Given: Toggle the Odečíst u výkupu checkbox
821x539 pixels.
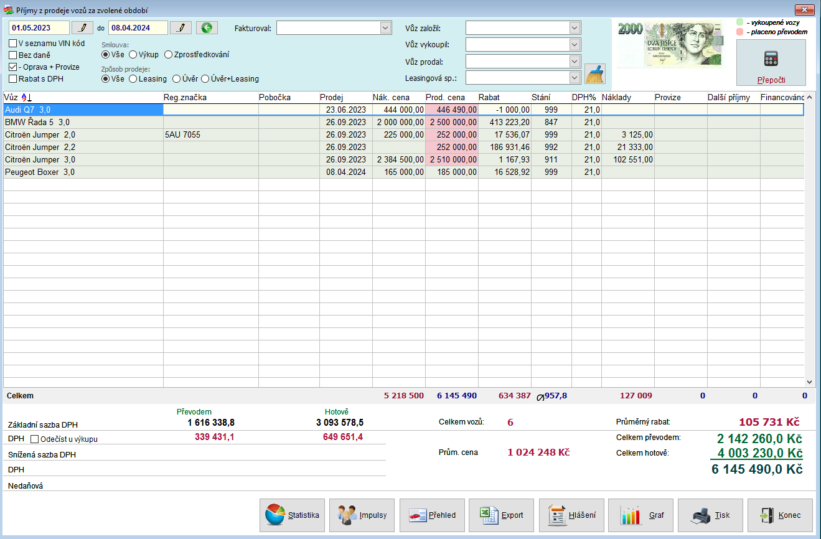Looking at the screenshot, I should tap(35, 439).
